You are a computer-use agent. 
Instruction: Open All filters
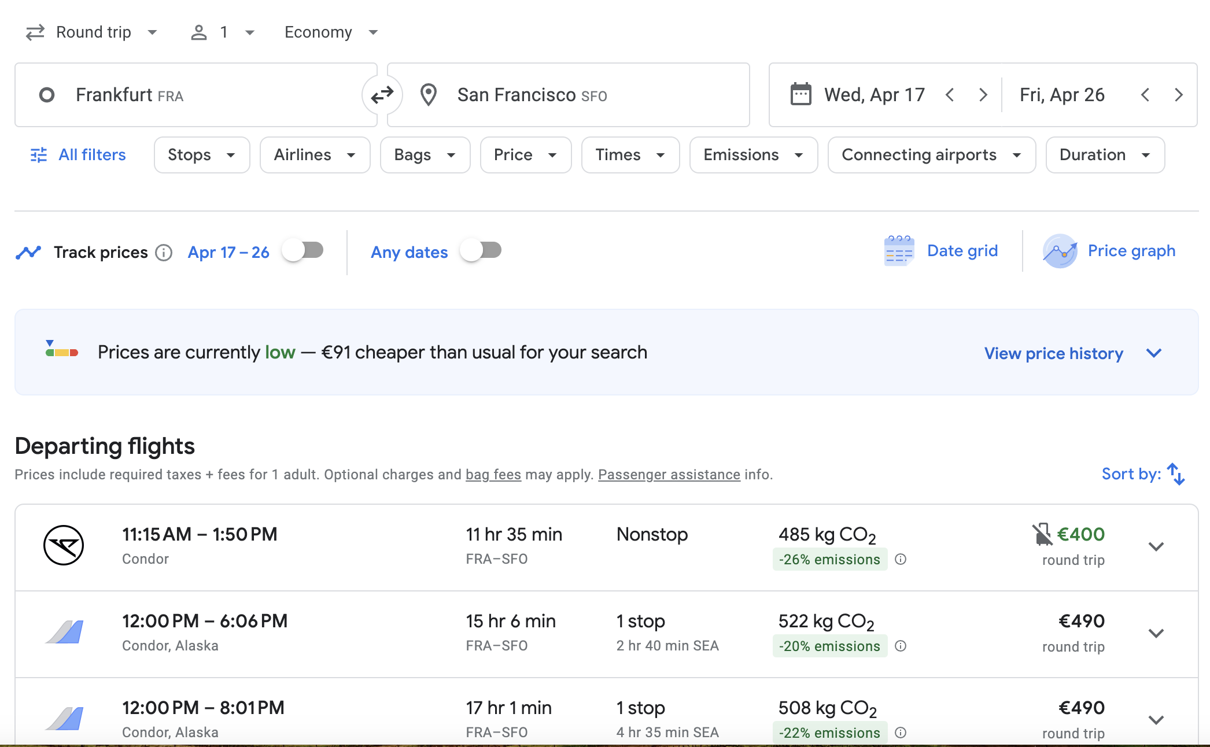coord(78,155)
